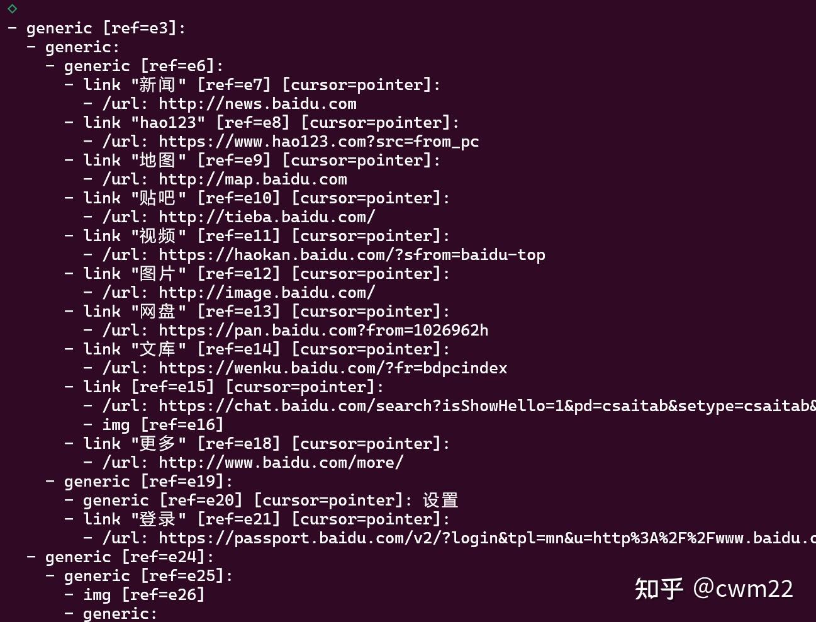Click the hao123 link line
This screenshot has width=816, height=622.
pyautogui.click(x=262, y=123)
